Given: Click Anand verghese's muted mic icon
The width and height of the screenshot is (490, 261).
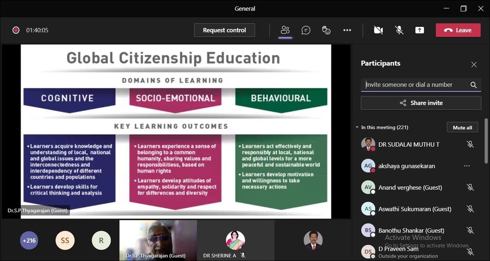Looking at the screenshot, I should coord(470,188).
